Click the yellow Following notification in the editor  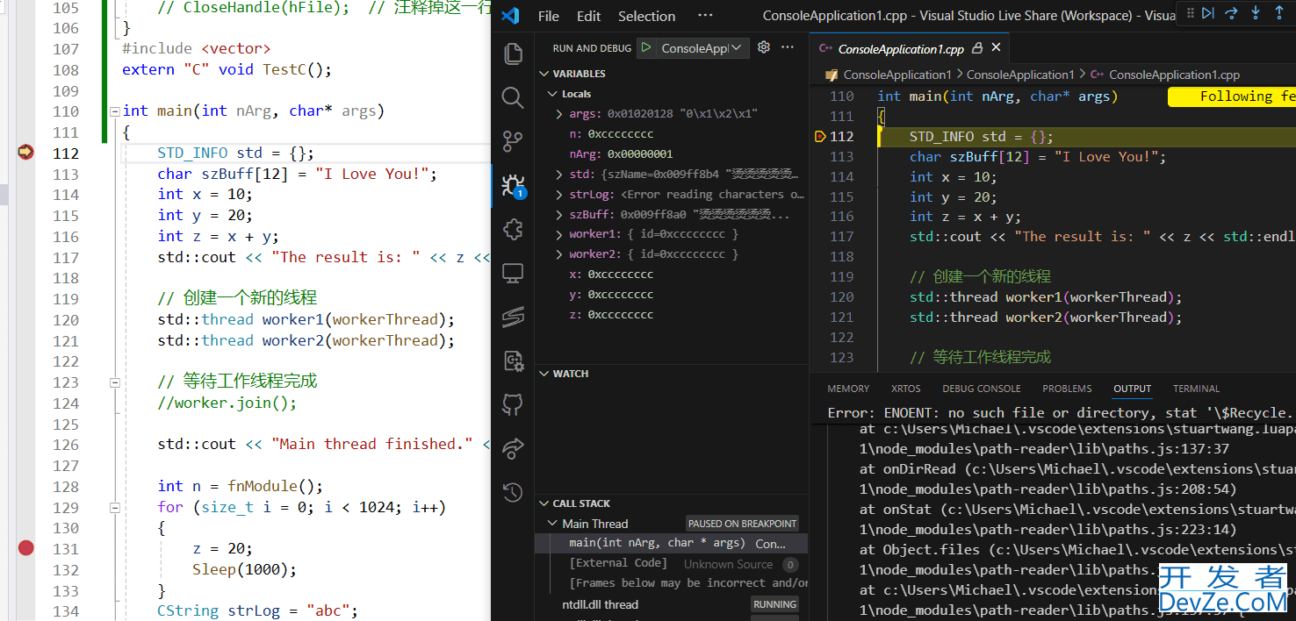click(1232, 96)
